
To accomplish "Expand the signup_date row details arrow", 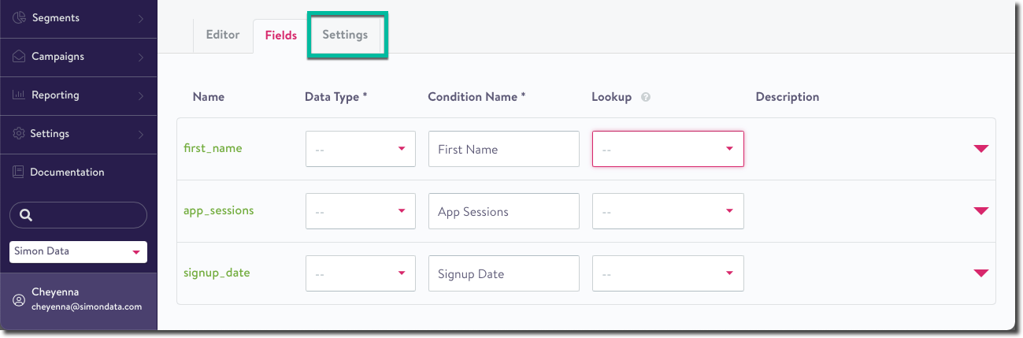I will click(980, 273).
